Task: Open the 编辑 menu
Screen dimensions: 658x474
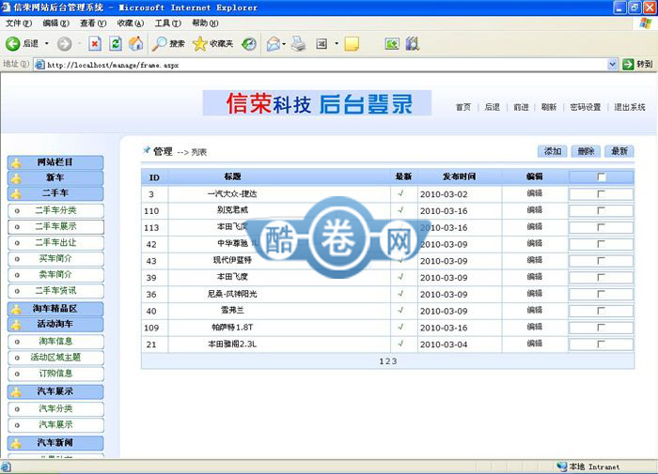Action: (x=55, y=23)
